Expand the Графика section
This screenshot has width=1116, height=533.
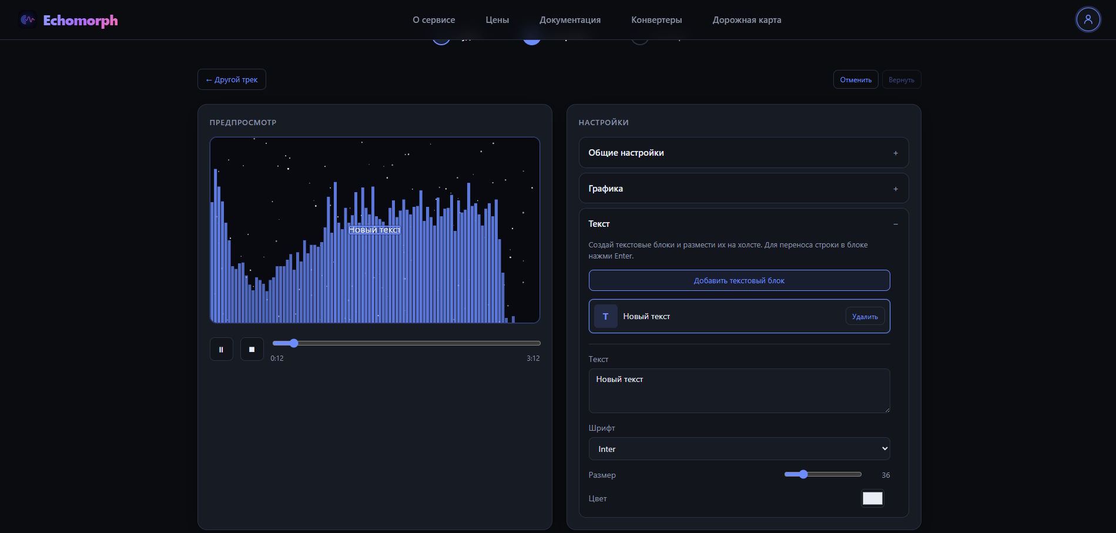744,188
